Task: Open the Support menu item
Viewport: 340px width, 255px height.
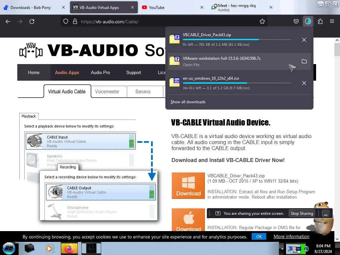Action: click(x=133, y=72)
